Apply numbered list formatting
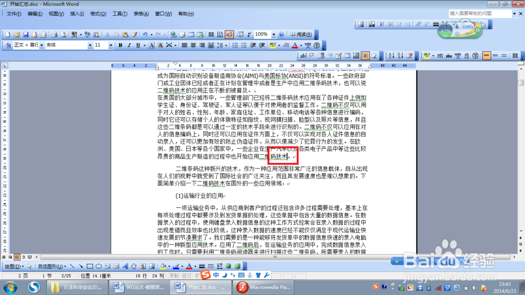The image size is (525, 295). [235, 45]
